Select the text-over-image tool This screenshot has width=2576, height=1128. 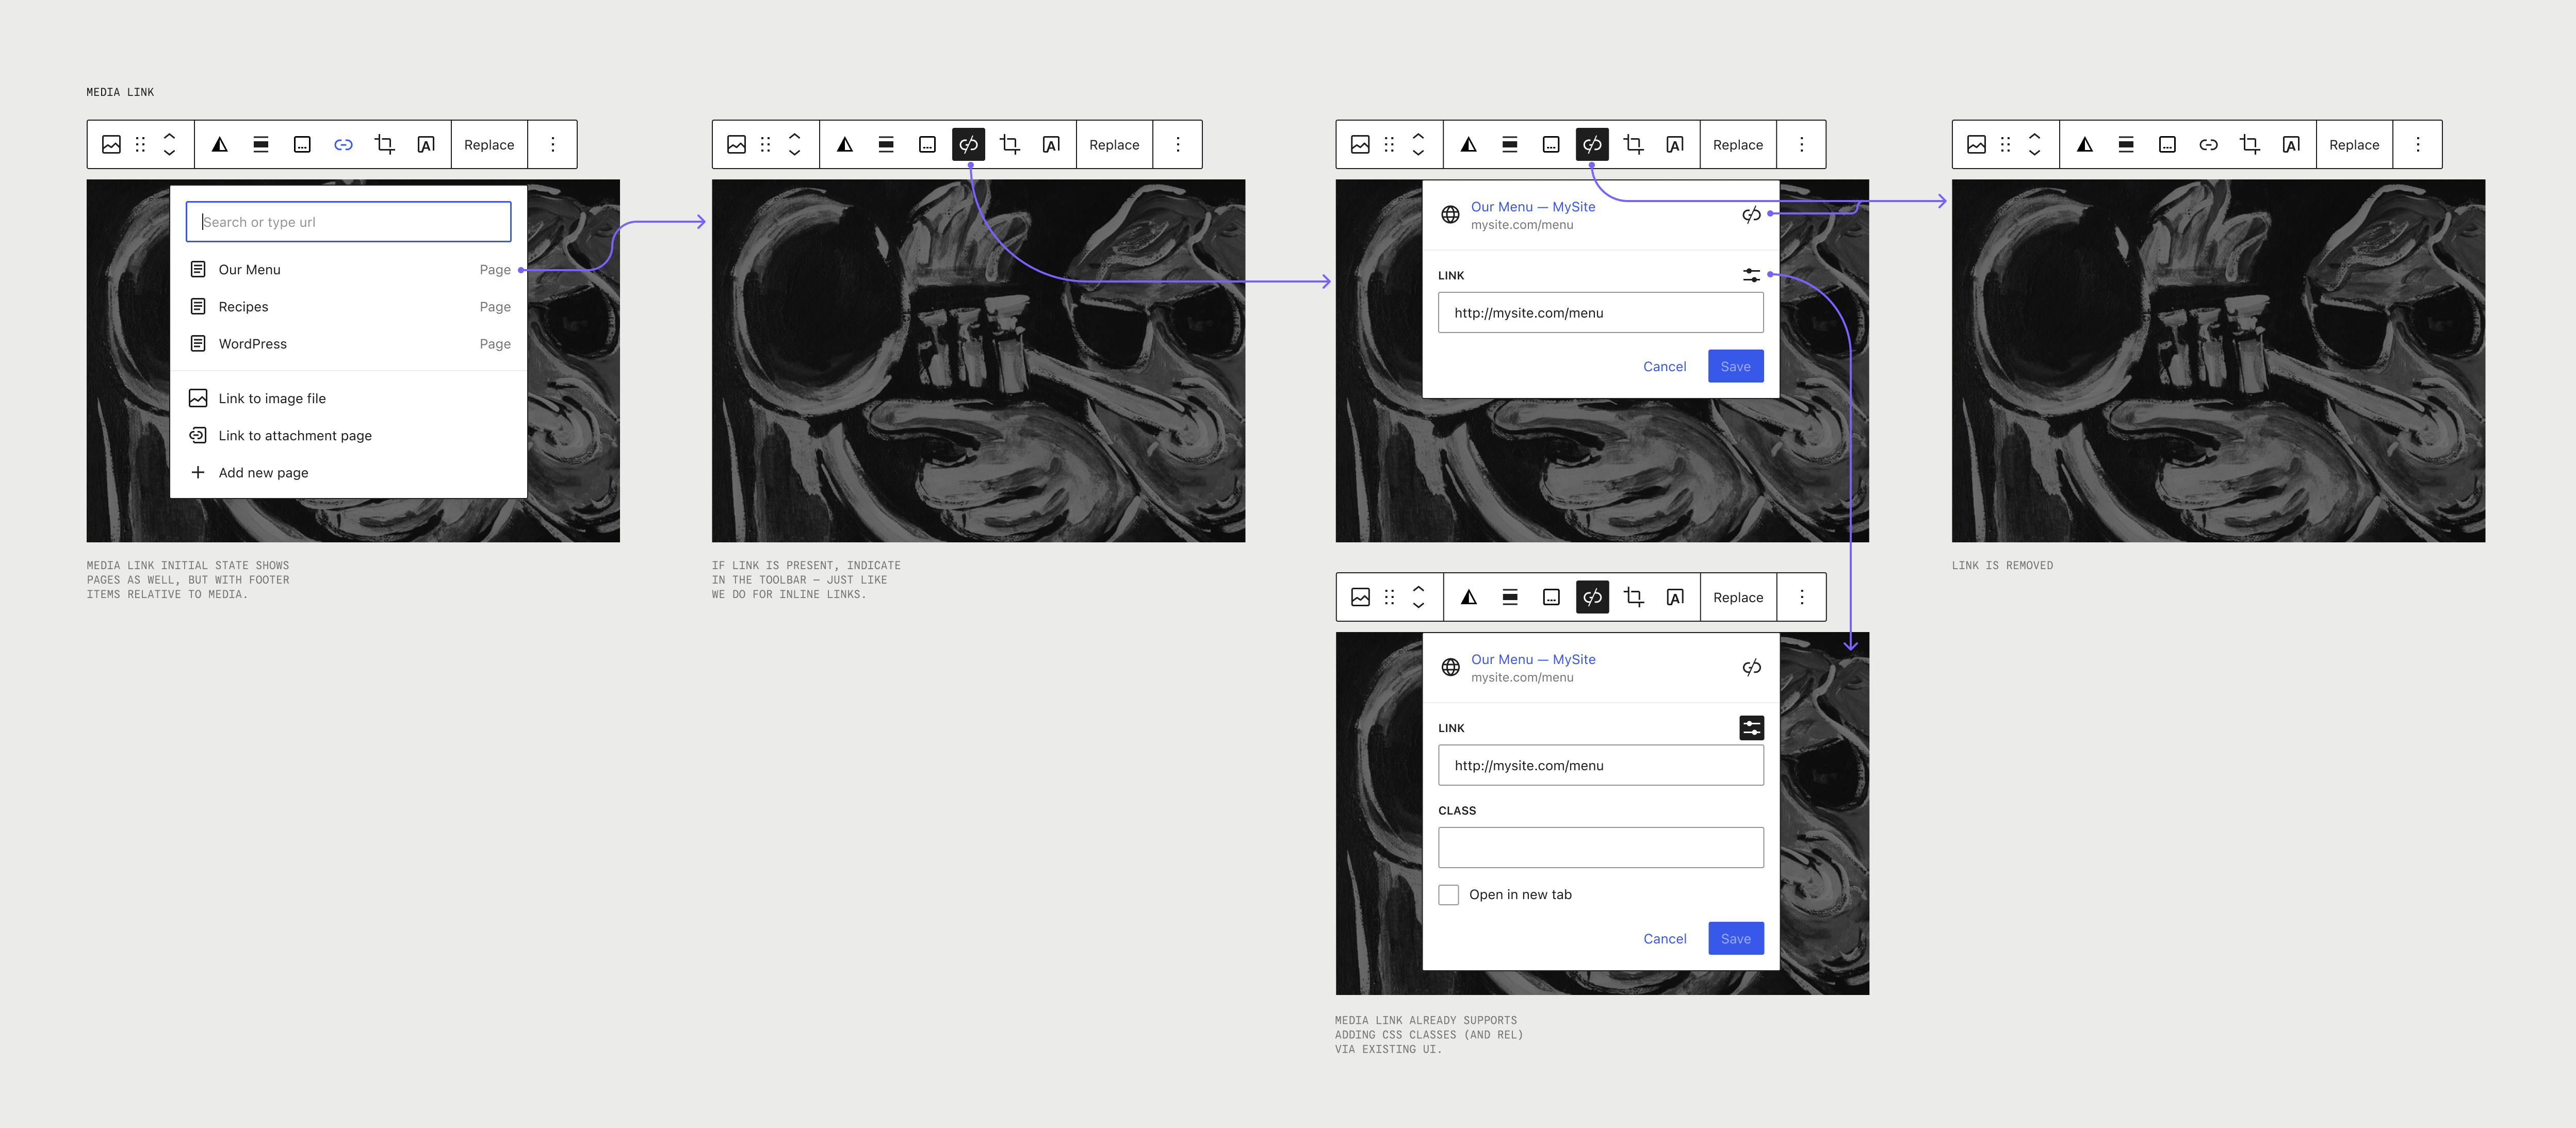426,144
